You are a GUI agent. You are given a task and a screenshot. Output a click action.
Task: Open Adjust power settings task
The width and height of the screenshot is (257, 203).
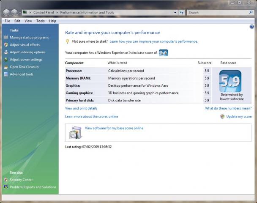point(26,60)
